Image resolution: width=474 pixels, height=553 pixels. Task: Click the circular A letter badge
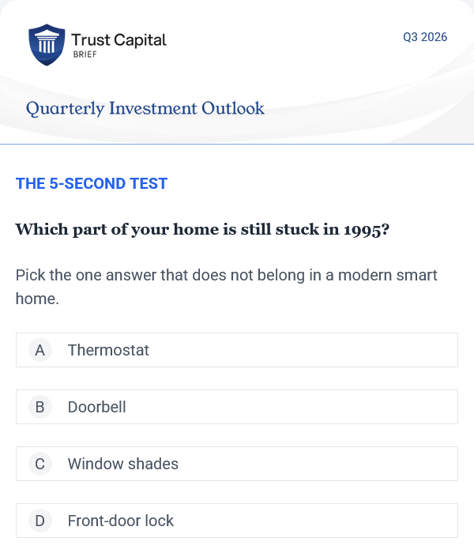(x=40, y=350)
